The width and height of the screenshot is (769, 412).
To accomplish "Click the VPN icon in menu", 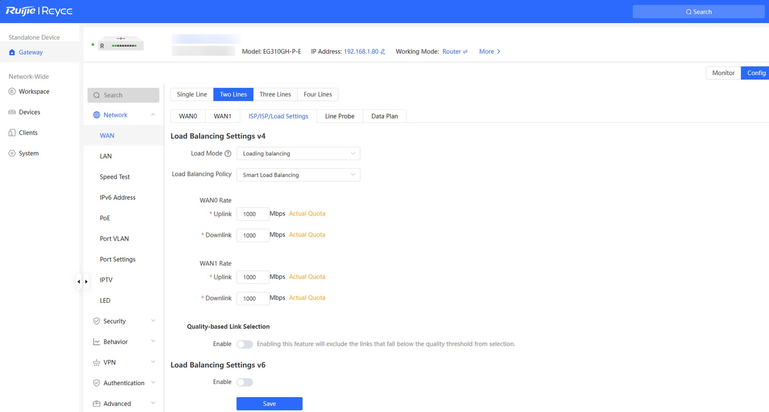I will pyautogui.click(x=97, y=362).
